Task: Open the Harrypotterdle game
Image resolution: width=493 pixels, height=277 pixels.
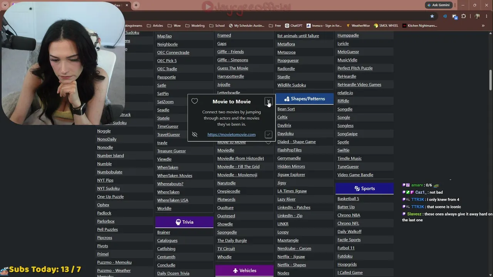Action: pyautogui.click(x=231, y=76)
